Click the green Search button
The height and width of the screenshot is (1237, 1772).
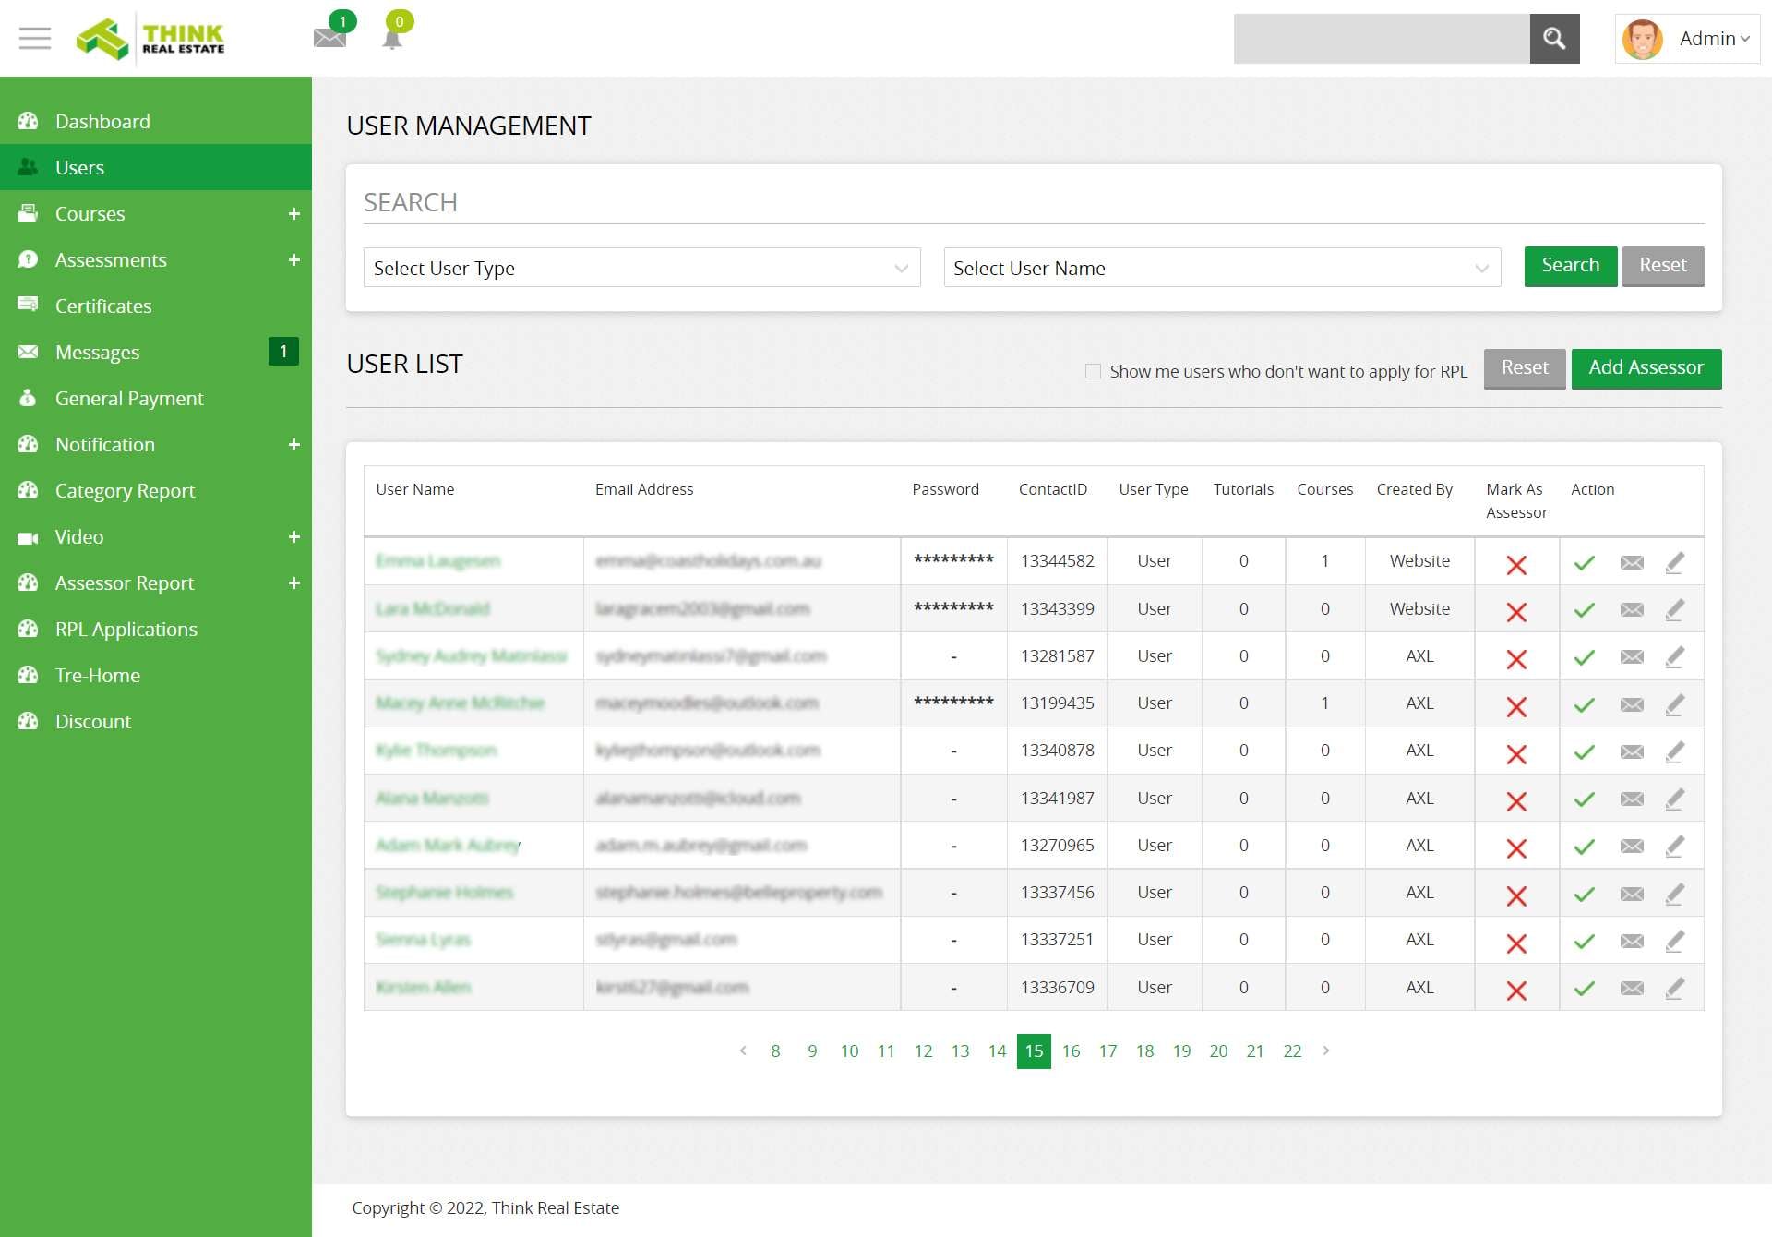pos(1570,266)
